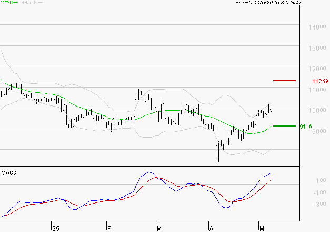Click the gray BBands legend line
Image resolution: width=330 pixels, height=232 pixels.
tap(40, 3)
